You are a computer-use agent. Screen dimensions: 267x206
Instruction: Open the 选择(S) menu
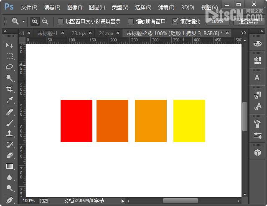(143, 8)
